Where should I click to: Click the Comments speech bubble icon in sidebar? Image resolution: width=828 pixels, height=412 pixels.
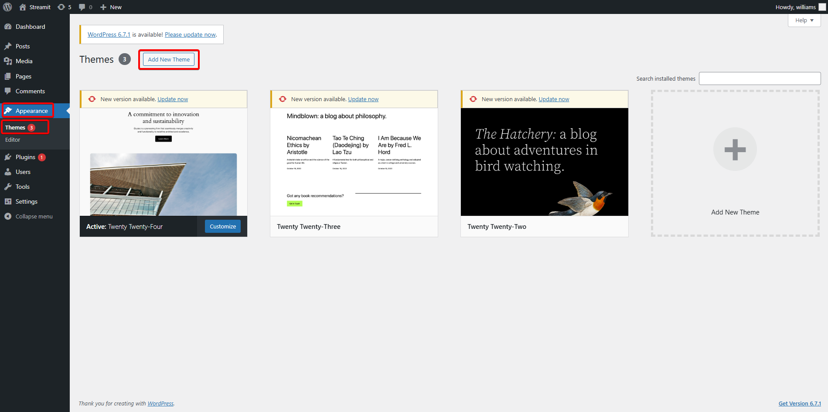pyautogui.click(x=8, y=91)
